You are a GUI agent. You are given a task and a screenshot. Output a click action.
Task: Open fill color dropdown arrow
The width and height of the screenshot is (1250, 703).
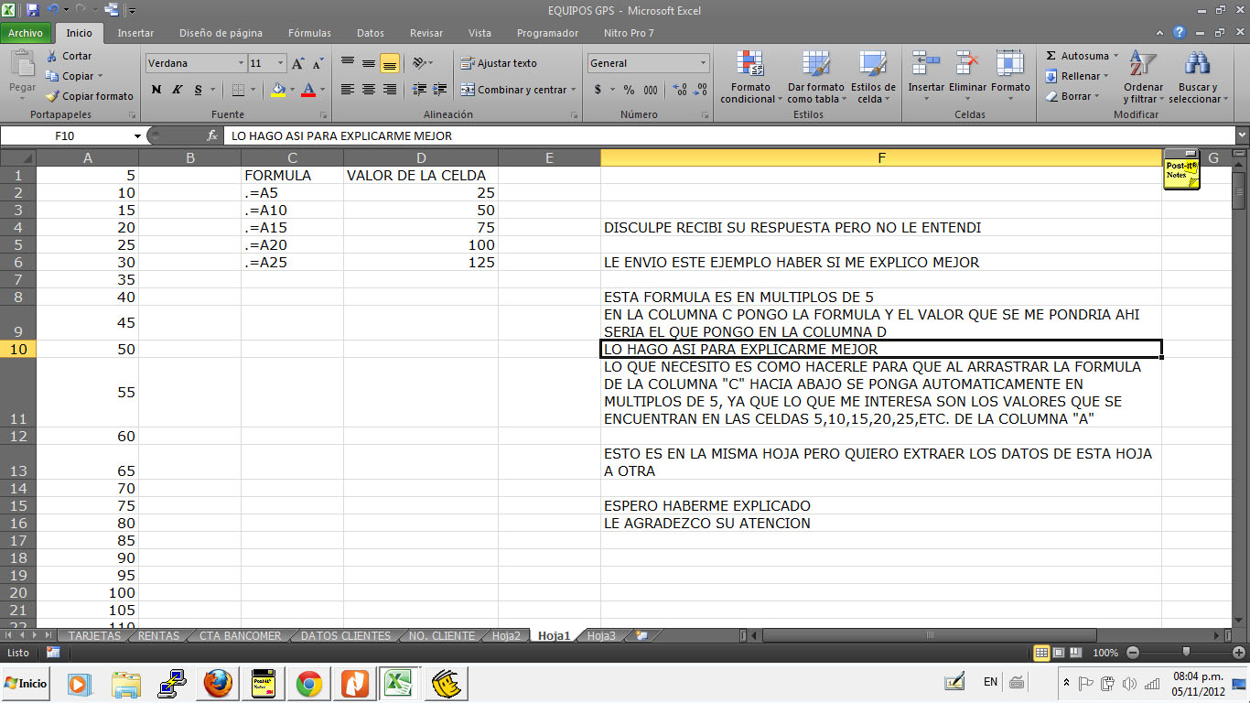[x=291, y=90]
